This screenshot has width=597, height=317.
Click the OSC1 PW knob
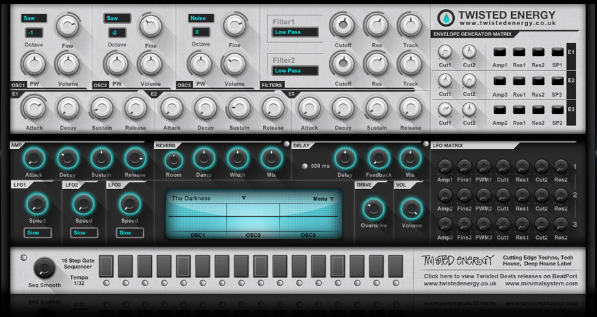pos(34,64)
